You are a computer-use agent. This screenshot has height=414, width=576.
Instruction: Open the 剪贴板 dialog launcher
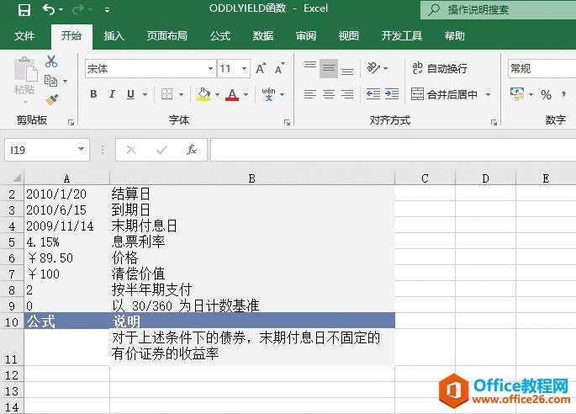[x=71, y=123]
